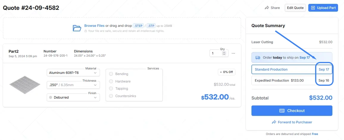
Task: Toggle the Tapping service option
Action: (111, 88)
